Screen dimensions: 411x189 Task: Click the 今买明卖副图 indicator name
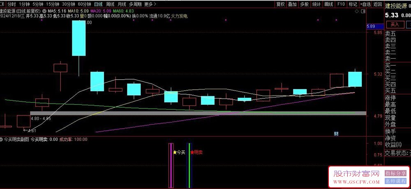pyautogui.click(x=16, y=139)
